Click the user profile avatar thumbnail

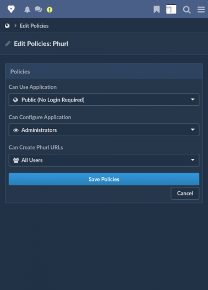click(171, 9)
